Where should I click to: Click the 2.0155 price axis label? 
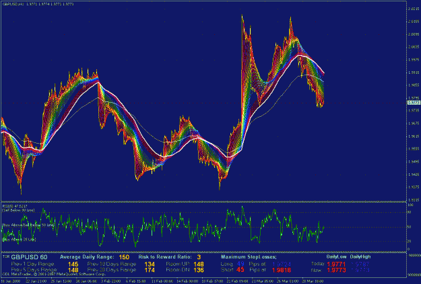[x=414, y=21]
